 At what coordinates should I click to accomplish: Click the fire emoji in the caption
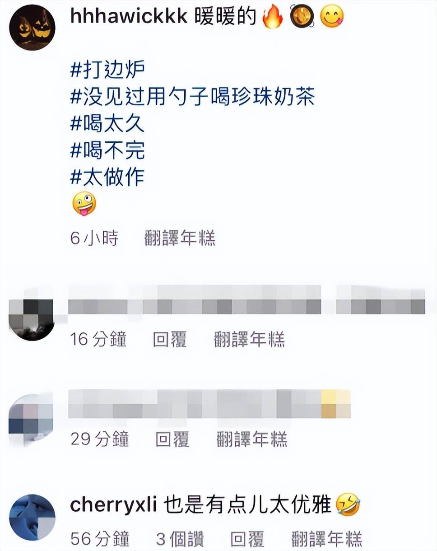[273, 17]
